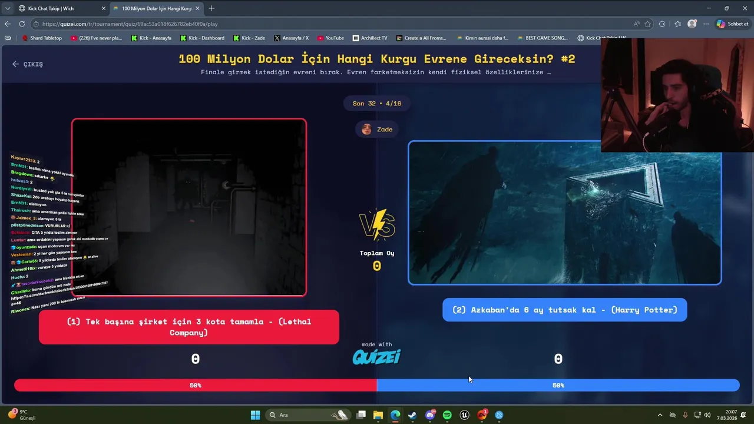Open the blue round app on the taskbar
Screen dimensions: 754x424
499,415
